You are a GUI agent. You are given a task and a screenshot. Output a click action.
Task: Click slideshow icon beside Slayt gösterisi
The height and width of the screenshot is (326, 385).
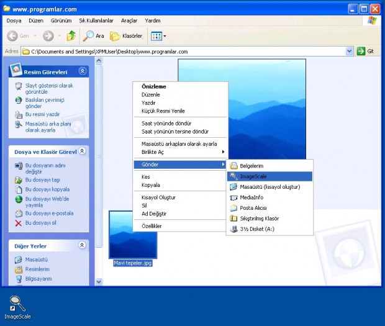pyautogui.click(x=19, y=86)
